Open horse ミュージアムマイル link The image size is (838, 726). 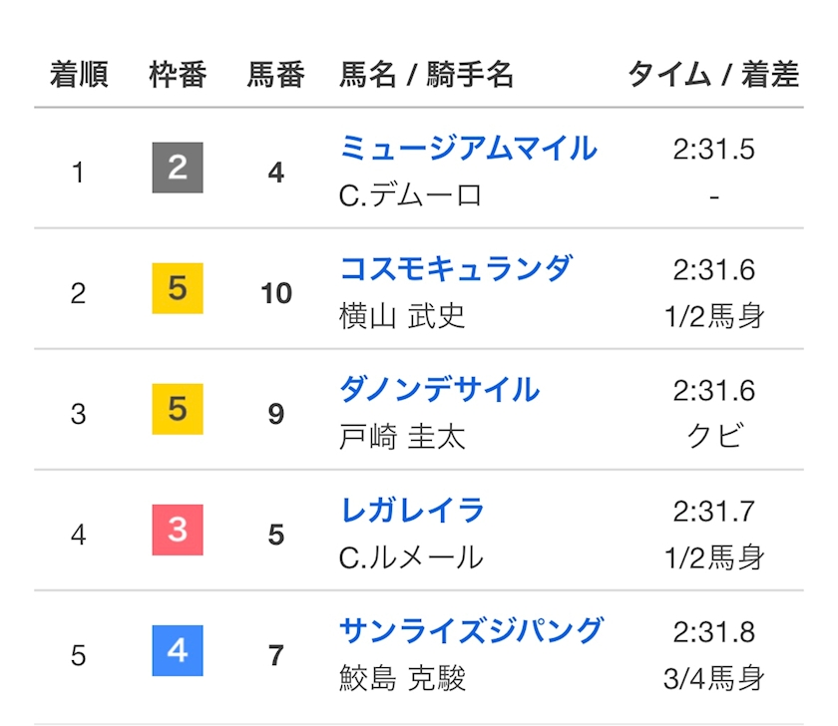click(468, 149)
